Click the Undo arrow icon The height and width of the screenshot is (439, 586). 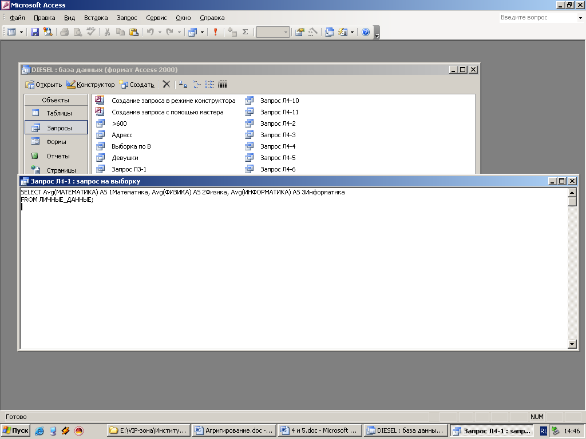151,32
